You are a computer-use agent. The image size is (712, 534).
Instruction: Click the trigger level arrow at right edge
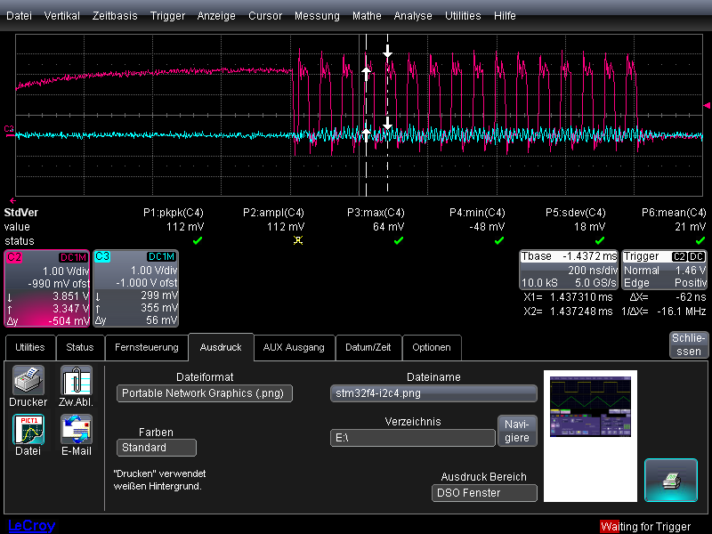[707, 105]
